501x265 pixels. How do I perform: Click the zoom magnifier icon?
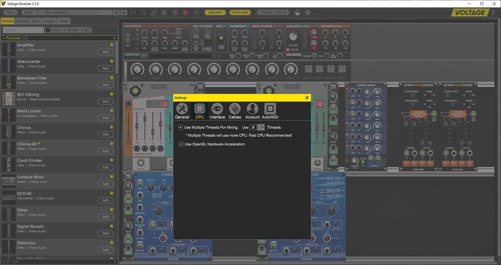coord(154,13)
